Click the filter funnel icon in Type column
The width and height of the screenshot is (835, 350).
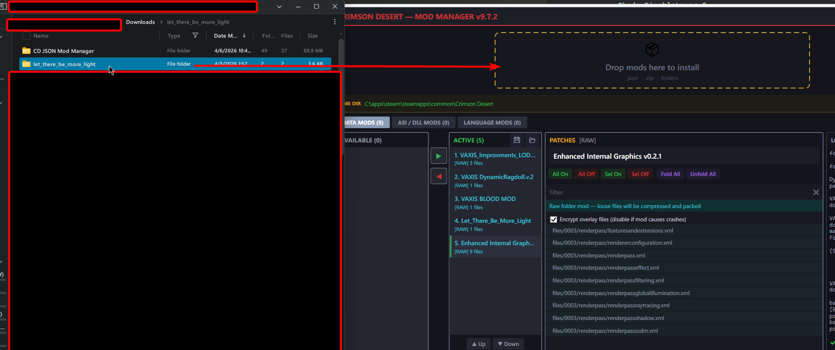[195, 36]
